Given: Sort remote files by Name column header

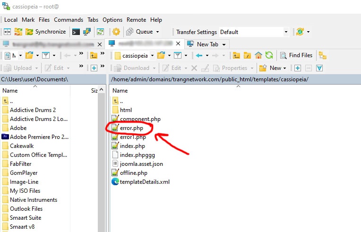Looking at the screenshot, I should click(x=120, y=90).
